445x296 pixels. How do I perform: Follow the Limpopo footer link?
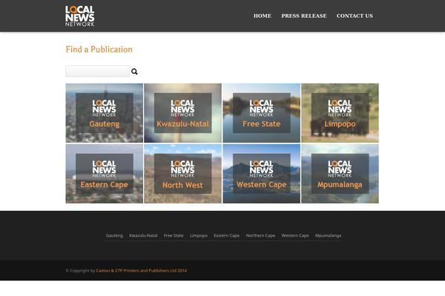point(199,235)
